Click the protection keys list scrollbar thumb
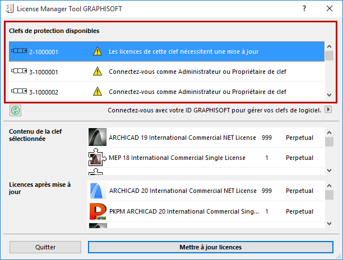 click(x=329, y=55)
